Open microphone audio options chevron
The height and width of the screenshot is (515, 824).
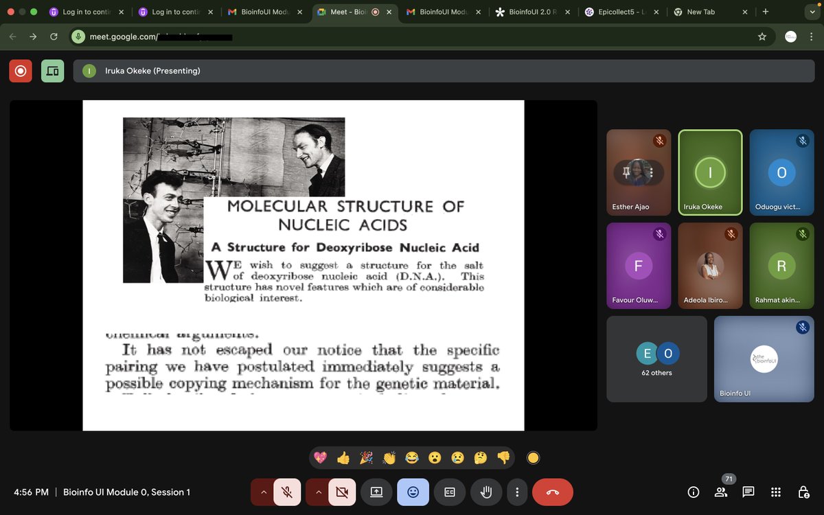coord(263,492)
